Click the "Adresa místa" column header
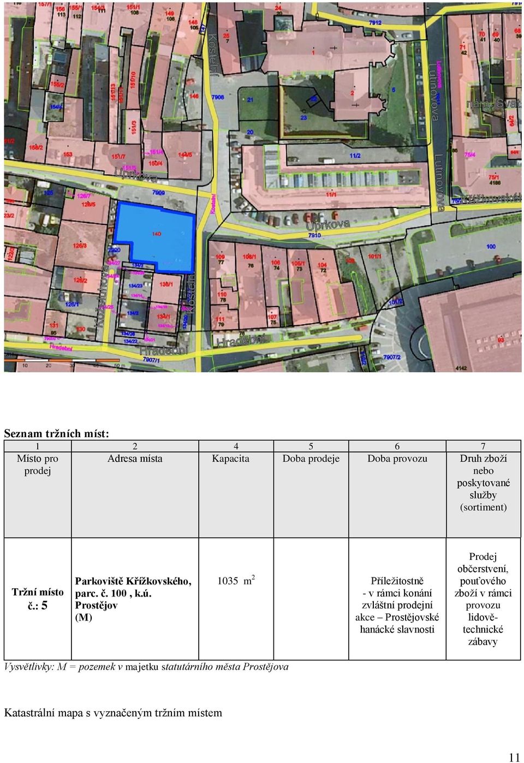The height and width of the screenshot is (763, 524). pyautogui.click(x=135, y=458)
